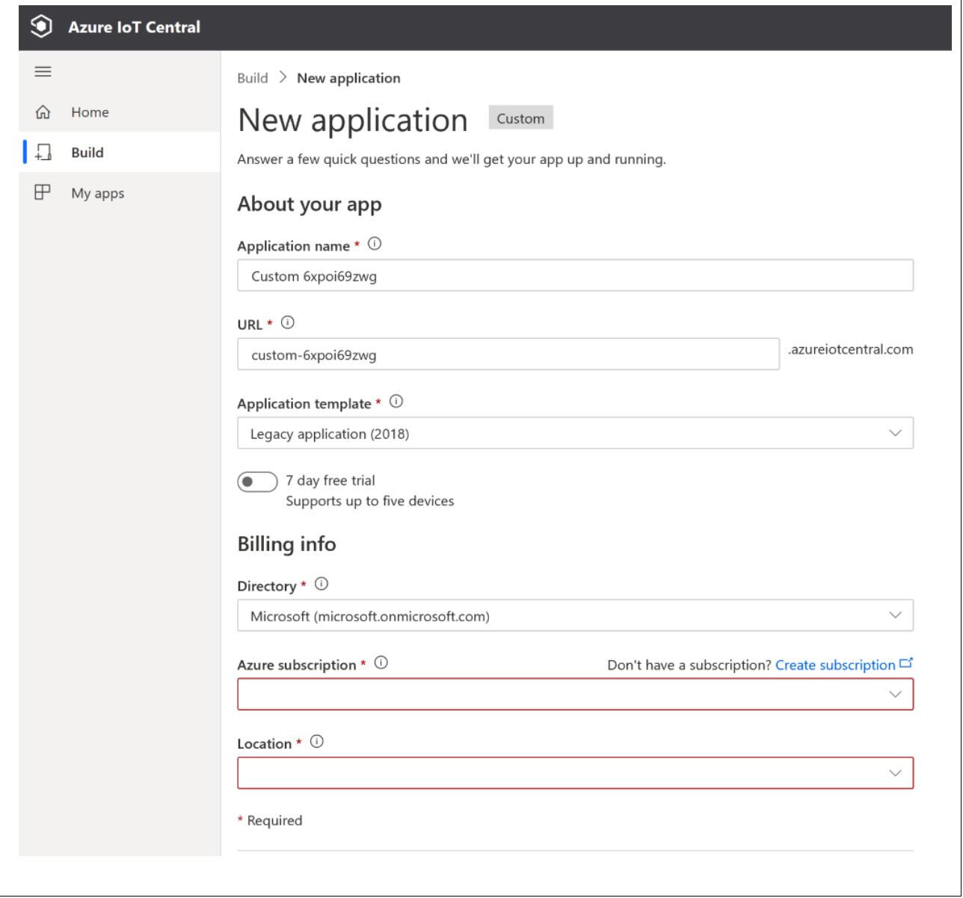The image size is (963, 898).
Task: Click the Build breadcrumb link
Action: coord(253,78)
